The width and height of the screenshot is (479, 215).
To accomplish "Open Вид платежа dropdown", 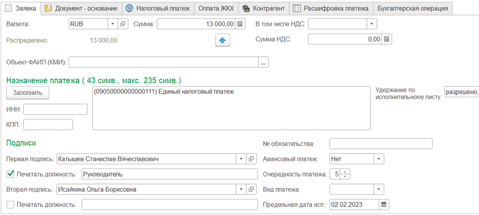I will pyautogui.click(x=379, y=189).
